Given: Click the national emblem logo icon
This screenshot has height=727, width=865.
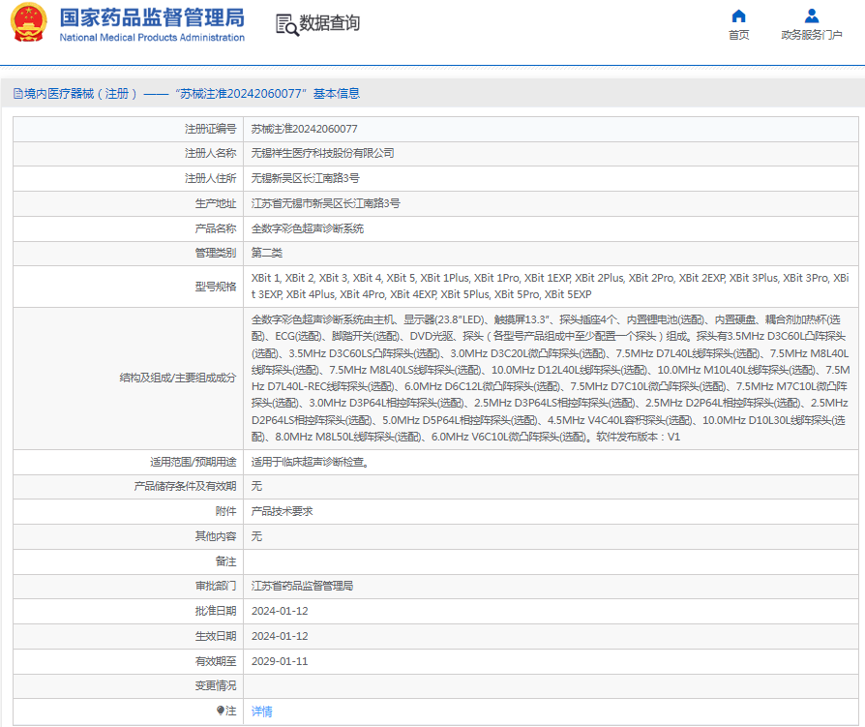Looking at the screenshot, I should (x=29, y=22).
